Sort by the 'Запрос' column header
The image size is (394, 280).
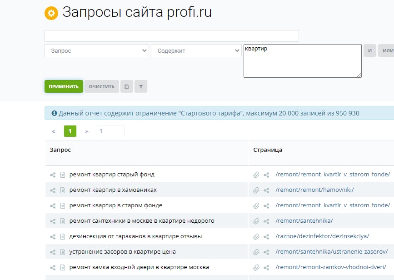60,150
